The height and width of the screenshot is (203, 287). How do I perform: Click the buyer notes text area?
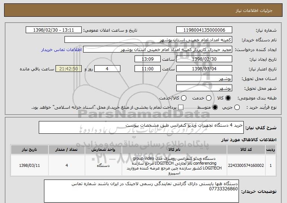tap(141, 191)
